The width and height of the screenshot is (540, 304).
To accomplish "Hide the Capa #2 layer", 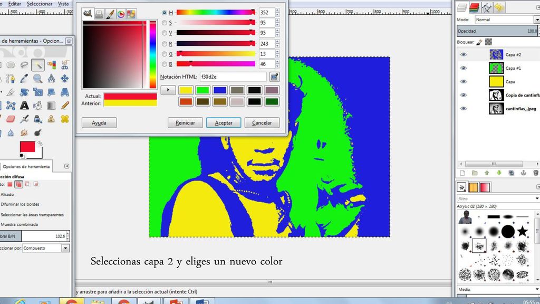I will (463, 54).
